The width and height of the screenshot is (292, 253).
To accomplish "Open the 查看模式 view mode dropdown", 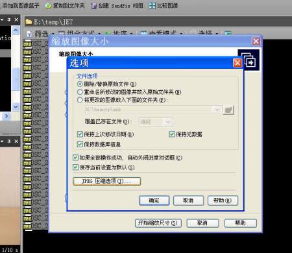I will [x=162, y=34].
